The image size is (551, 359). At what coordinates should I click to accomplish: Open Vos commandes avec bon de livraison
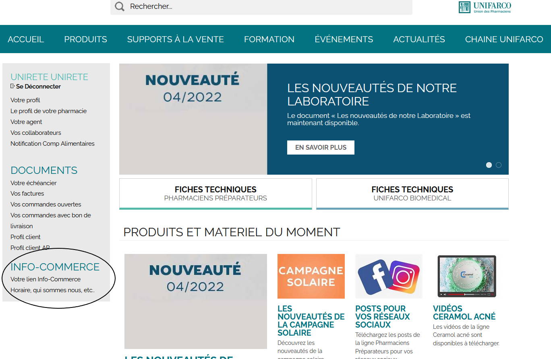coord(51,221)
